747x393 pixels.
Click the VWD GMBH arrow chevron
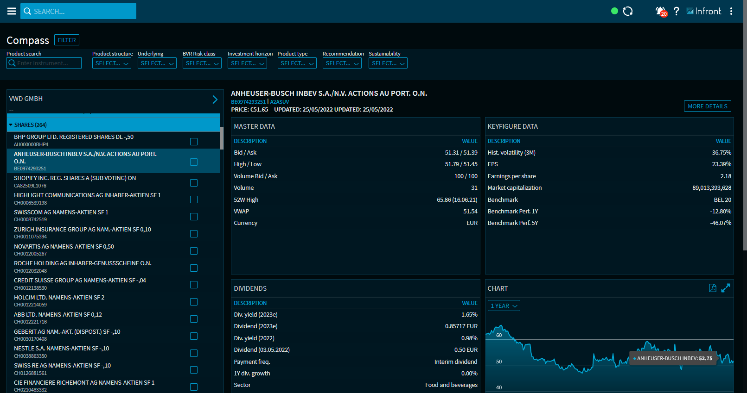coord(215,99)
